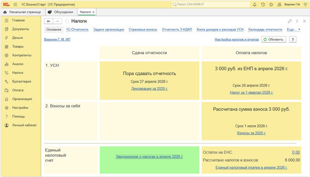Open 1С-Отчетность link
The height and width of the screenshot is (177, 310).
[77, 29]
